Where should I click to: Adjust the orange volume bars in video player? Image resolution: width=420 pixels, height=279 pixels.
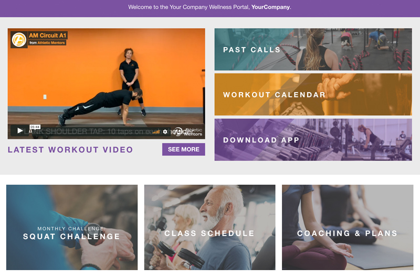tap(156, 131)
